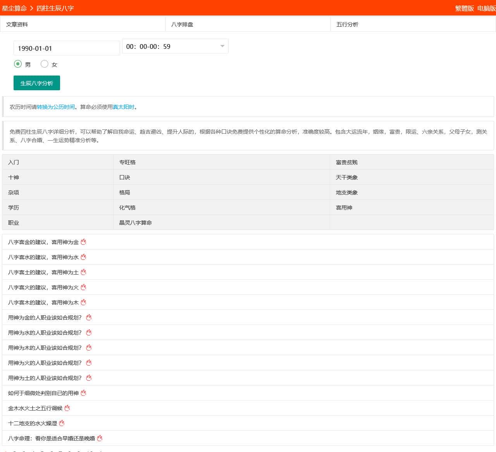This screenshot has height=452, width=496.
Task: Open article 八字喜金的建议，喜用神为金
Action: (43, 242)
